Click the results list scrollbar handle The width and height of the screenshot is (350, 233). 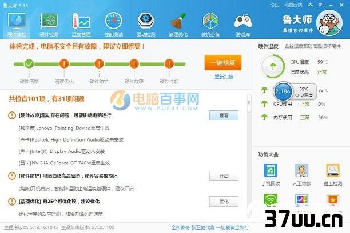pos(249,103)
